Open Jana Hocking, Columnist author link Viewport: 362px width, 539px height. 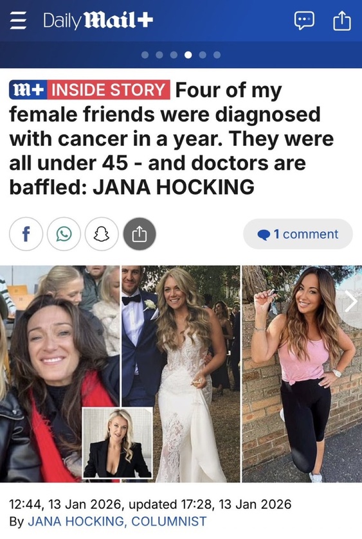point(117,521)
